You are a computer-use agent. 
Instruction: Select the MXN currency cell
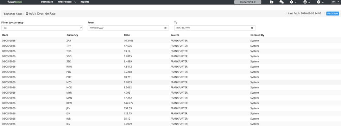[x=69, y=98]
